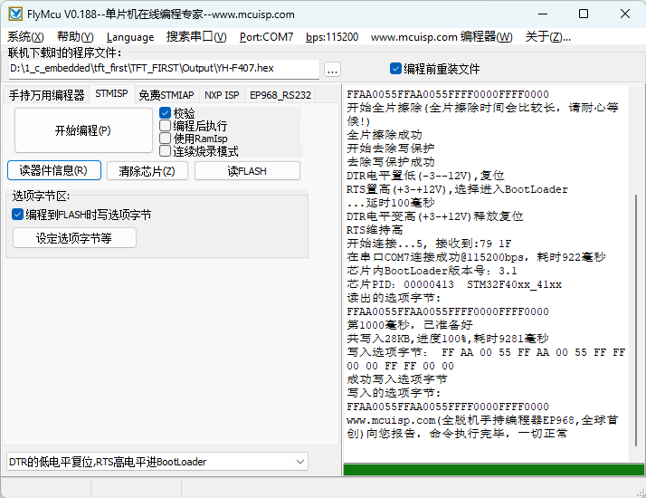Open the 搜索串口(V) menu

click(x=196, y=37)
